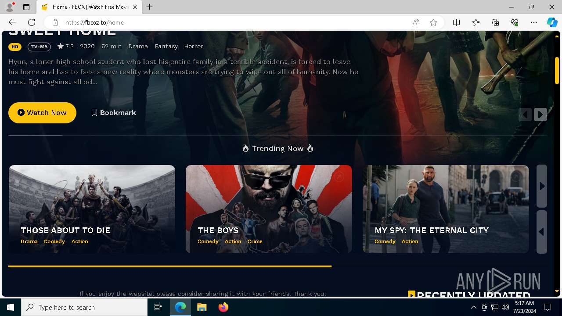Open The Boys trending card
The height and width of the screenshot is (316, 562).
[269, 209]
